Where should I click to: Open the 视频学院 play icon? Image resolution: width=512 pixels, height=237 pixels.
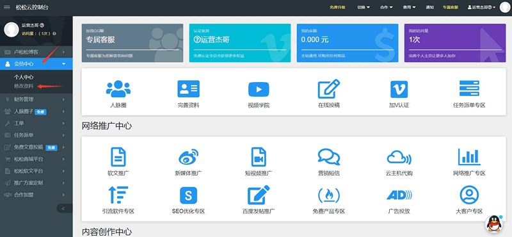click(x=259, y=89)
